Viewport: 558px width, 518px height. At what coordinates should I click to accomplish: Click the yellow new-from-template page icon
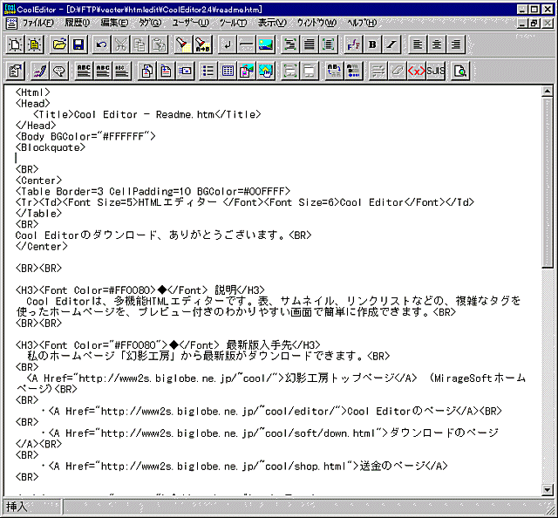tap(35, 44)
